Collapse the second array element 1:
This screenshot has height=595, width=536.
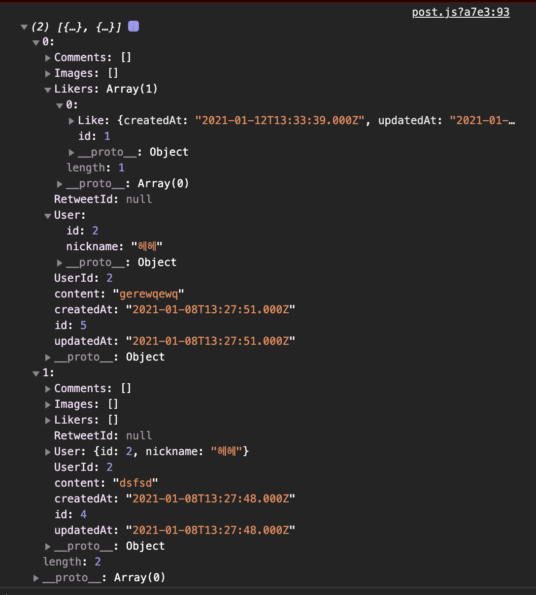coord(35,374)
